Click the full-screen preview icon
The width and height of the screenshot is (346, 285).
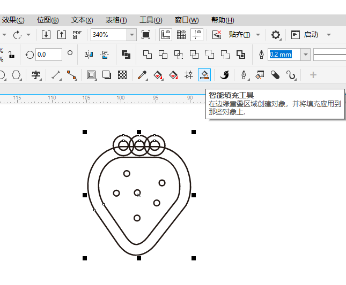click(x=146, y=35)
